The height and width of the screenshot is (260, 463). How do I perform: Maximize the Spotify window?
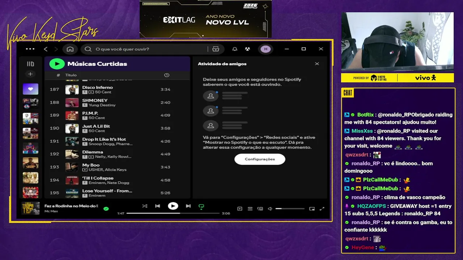tap(303, 49)
